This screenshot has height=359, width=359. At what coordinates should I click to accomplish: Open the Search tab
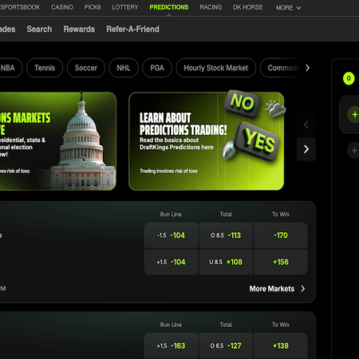pos(39,29)
